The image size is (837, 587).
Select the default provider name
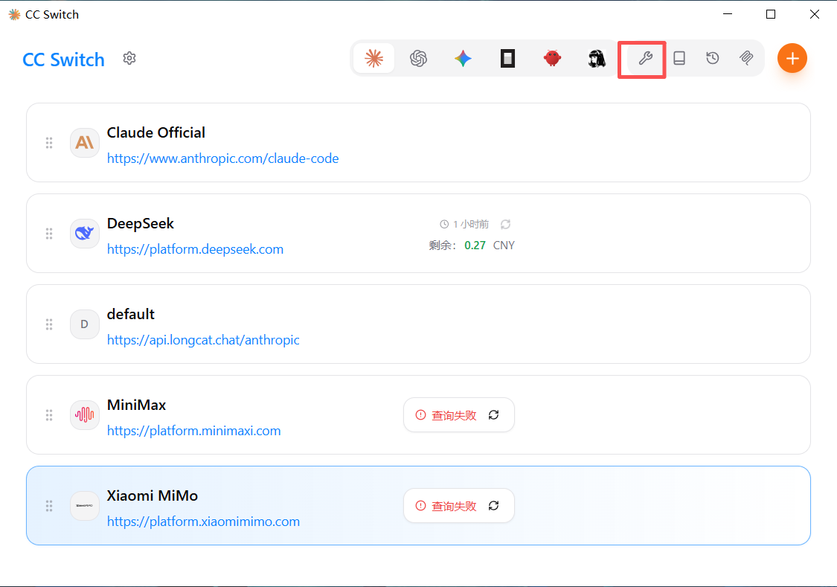131,314
